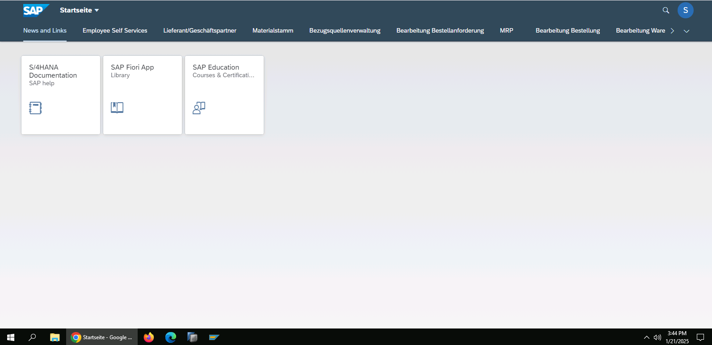Show hidden system tray icons

(646, 337)
